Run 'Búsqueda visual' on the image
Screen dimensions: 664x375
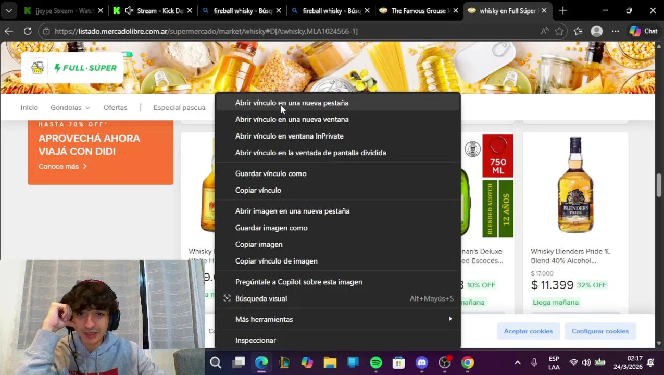(x=337, y=298)
